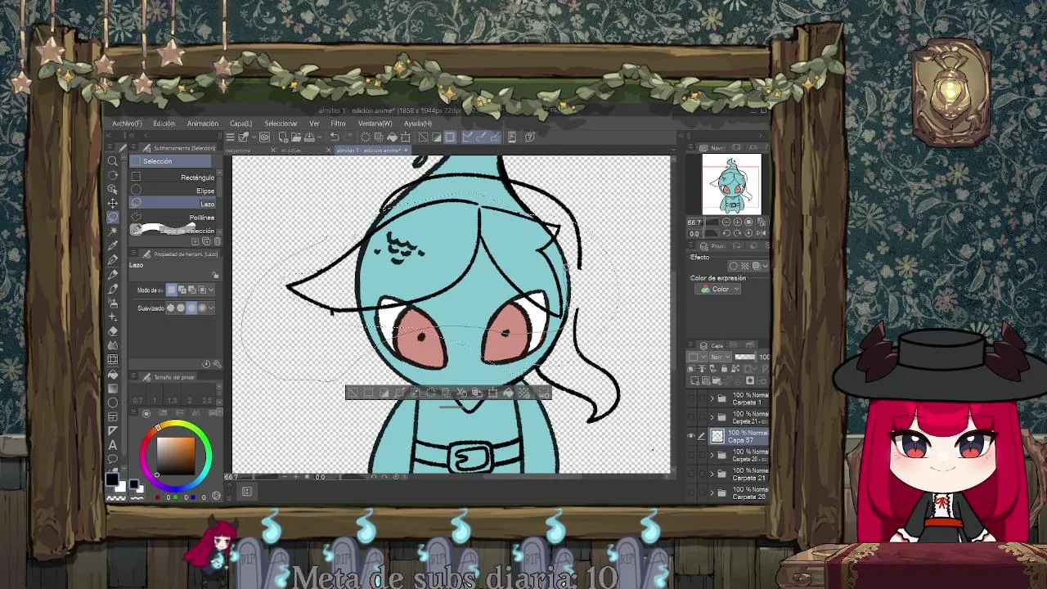Select Add to selection mode button
This screenshot has width=1047, height=589.
[x=182, y=290]
